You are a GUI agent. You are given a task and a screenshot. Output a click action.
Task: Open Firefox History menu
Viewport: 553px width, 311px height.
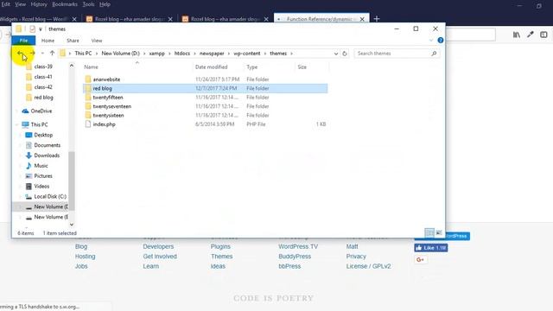pyautogui.click(x=39, y=4)
